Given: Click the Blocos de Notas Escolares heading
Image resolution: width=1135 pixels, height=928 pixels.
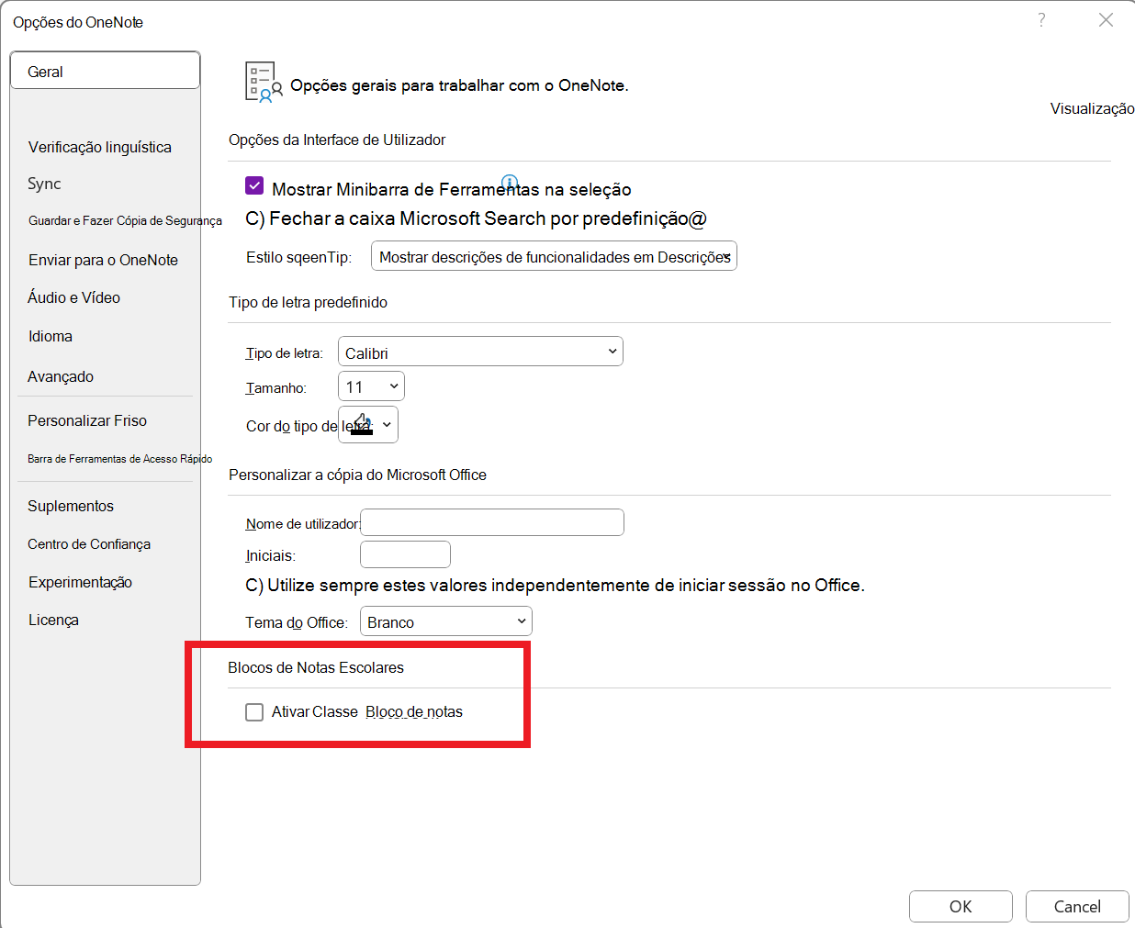Looking at the screenshot, I should [x=316, y=667].
